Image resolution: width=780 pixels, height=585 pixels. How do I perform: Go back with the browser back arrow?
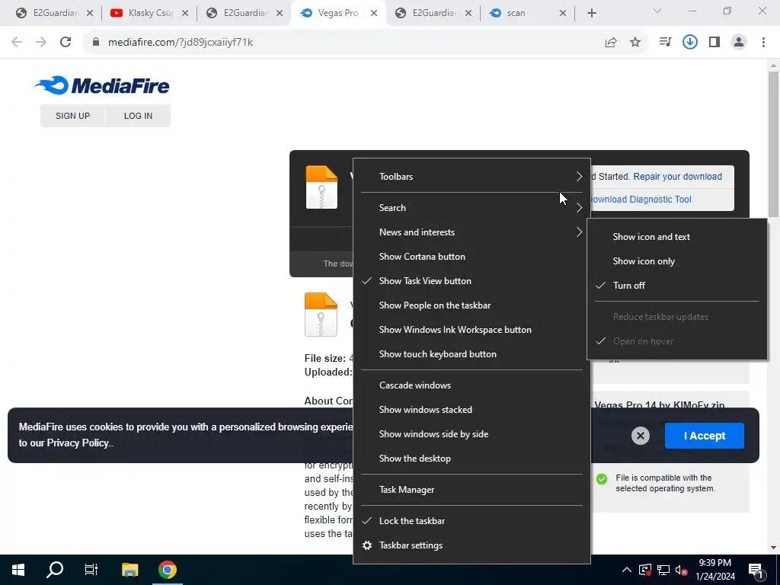click(17, 42)
